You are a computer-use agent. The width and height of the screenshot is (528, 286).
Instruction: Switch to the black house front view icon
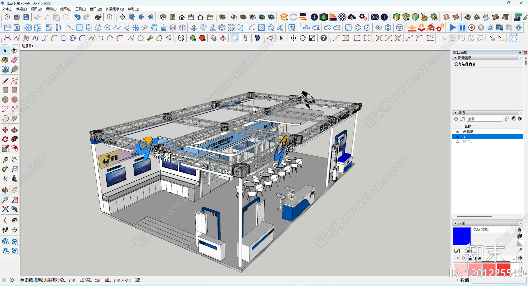point(182,17)
